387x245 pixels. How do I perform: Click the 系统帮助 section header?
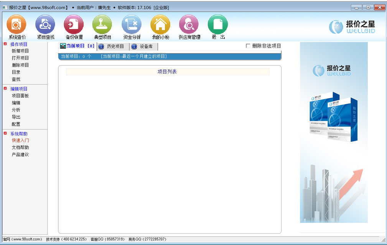19,134
